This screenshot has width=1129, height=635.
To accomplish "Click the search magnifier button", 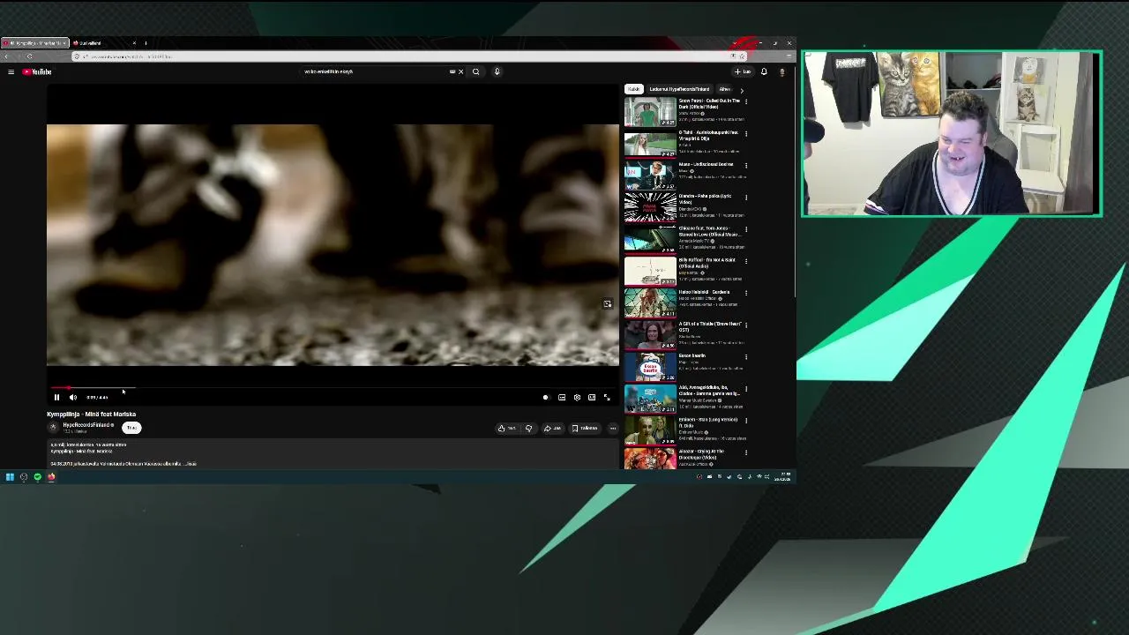I will [x=476, y=71].
